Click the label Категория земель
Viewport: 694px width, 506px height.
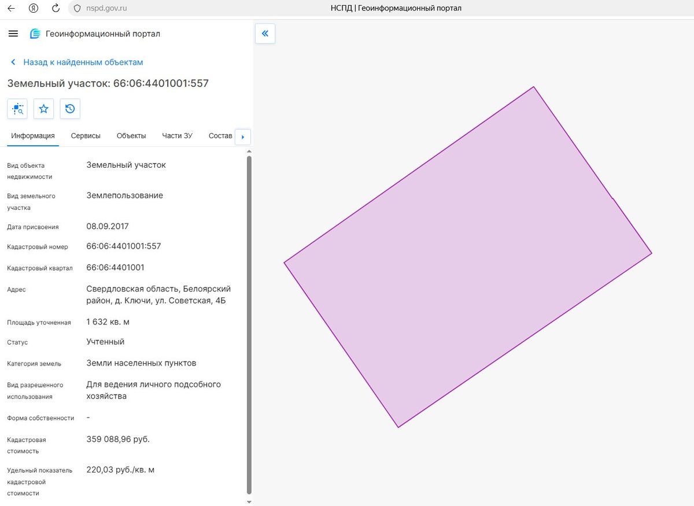tap(34, 364)
